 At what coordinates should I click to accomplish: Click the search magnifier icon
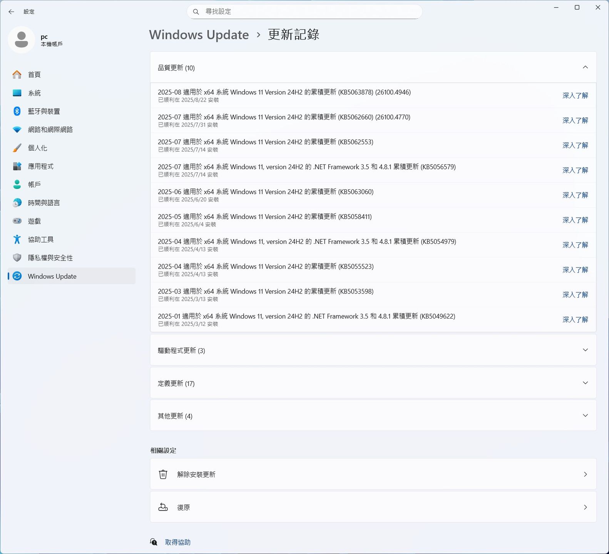point(196,12)
